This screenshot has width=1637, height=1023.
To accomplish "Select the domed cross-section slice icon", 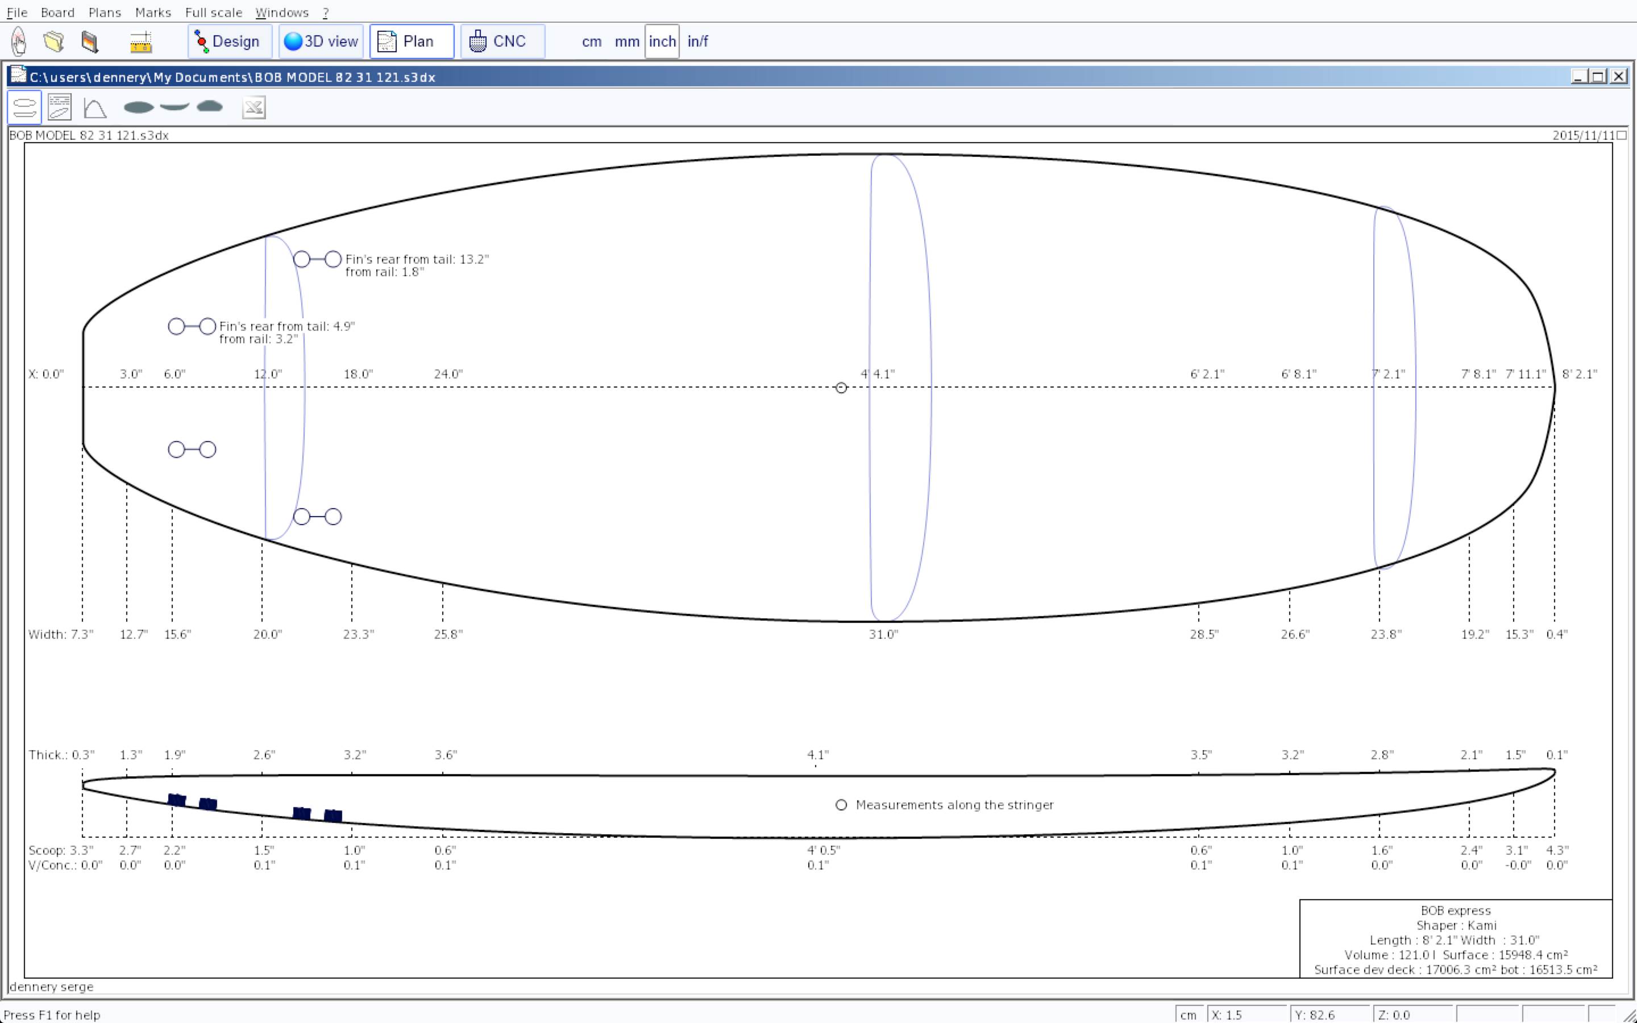I will pos(210,106).
